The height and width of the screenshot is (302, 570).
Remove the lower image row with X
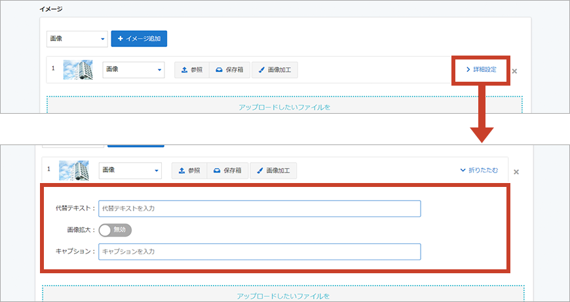(516, 172)
